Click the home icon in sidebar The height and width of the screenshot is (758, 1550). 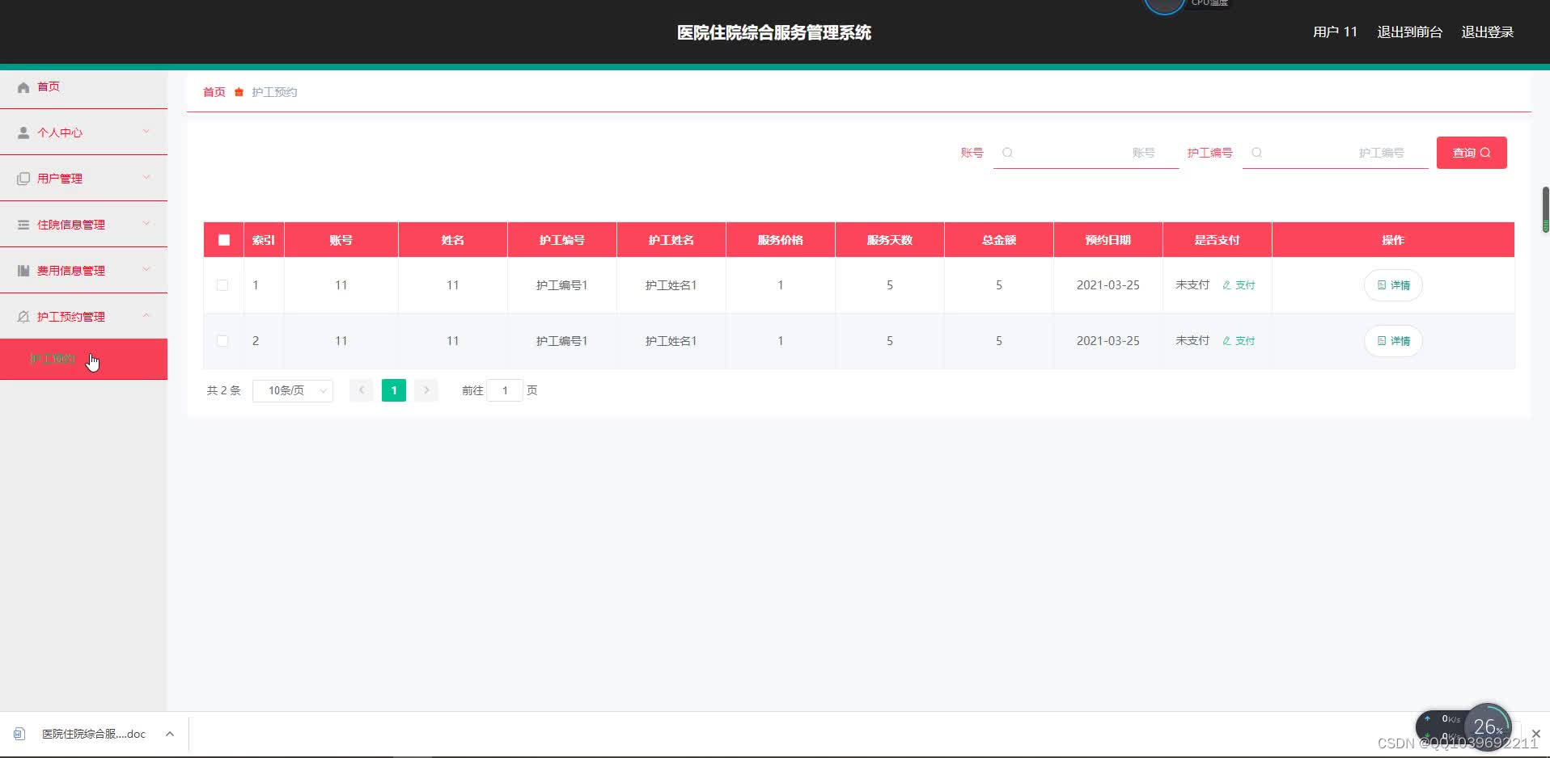pyautogui.click(x=23, y=87)
